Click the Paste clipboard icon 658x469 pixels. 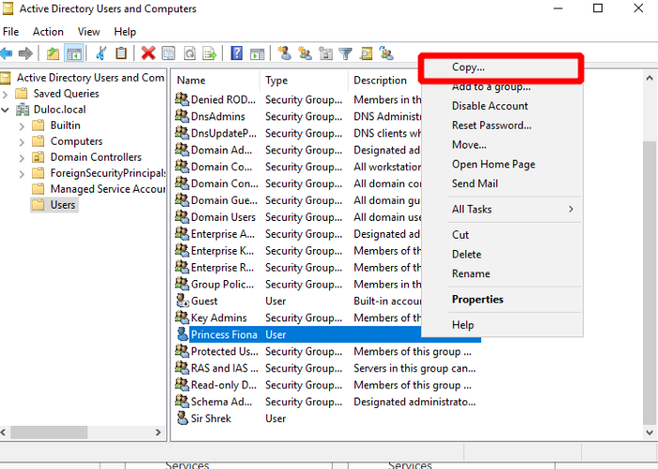(x=121, y=54)
